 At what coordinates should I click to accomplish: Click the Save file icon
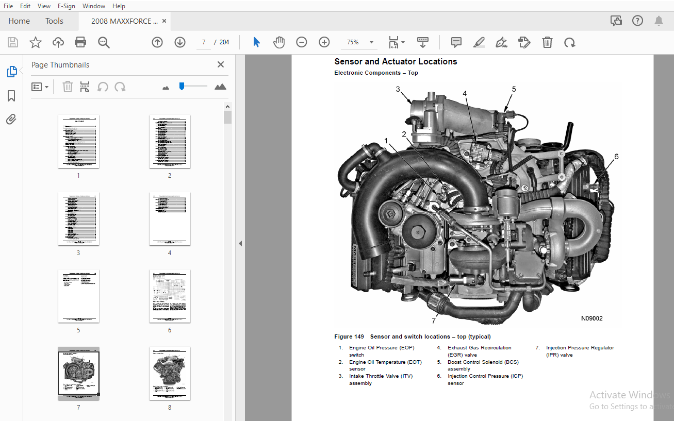coord(13,42)
